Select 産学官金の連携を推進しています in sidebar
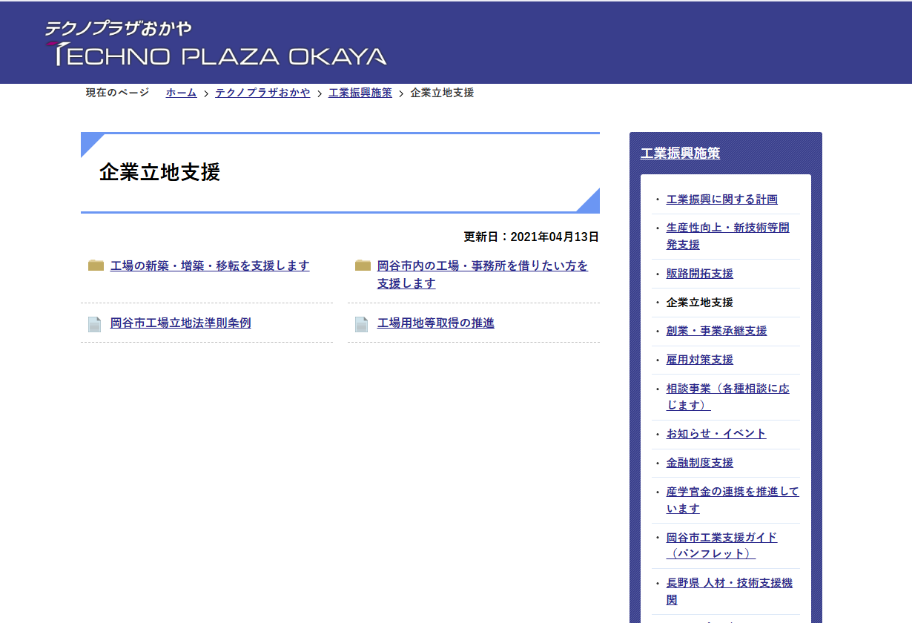This screenshot has width=912, height=623. (x=733, y=500)
